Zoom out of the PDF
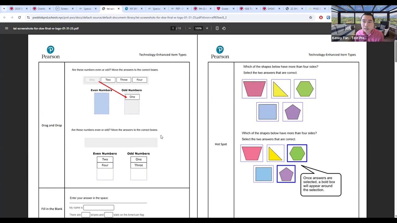The height and width of the screenshot is (223, 397). point(190,28)
